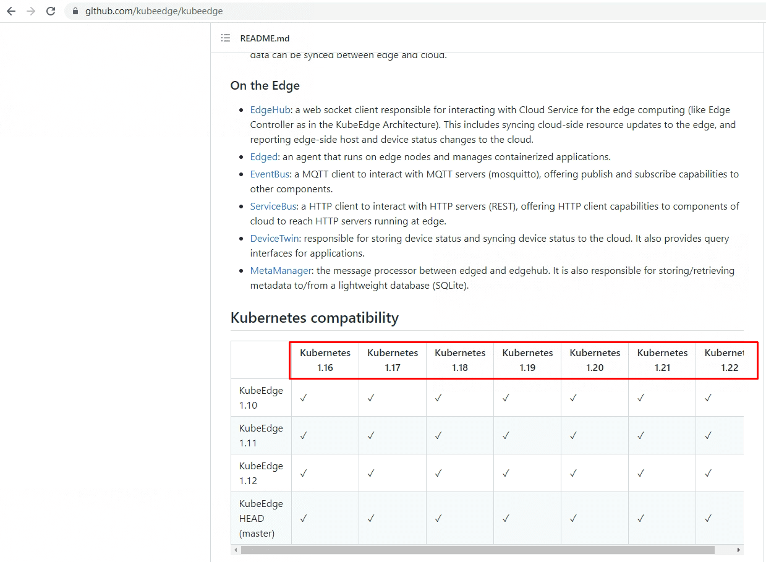766x562 pixels.
Task: Click the KubeEdge HEAD (master) row label
Action: click(x=261, y=519)
